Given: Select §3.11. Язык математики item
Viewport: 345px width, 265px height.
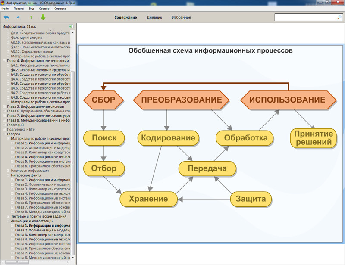Looking at the screenshot, I should (x=41, y=47).
